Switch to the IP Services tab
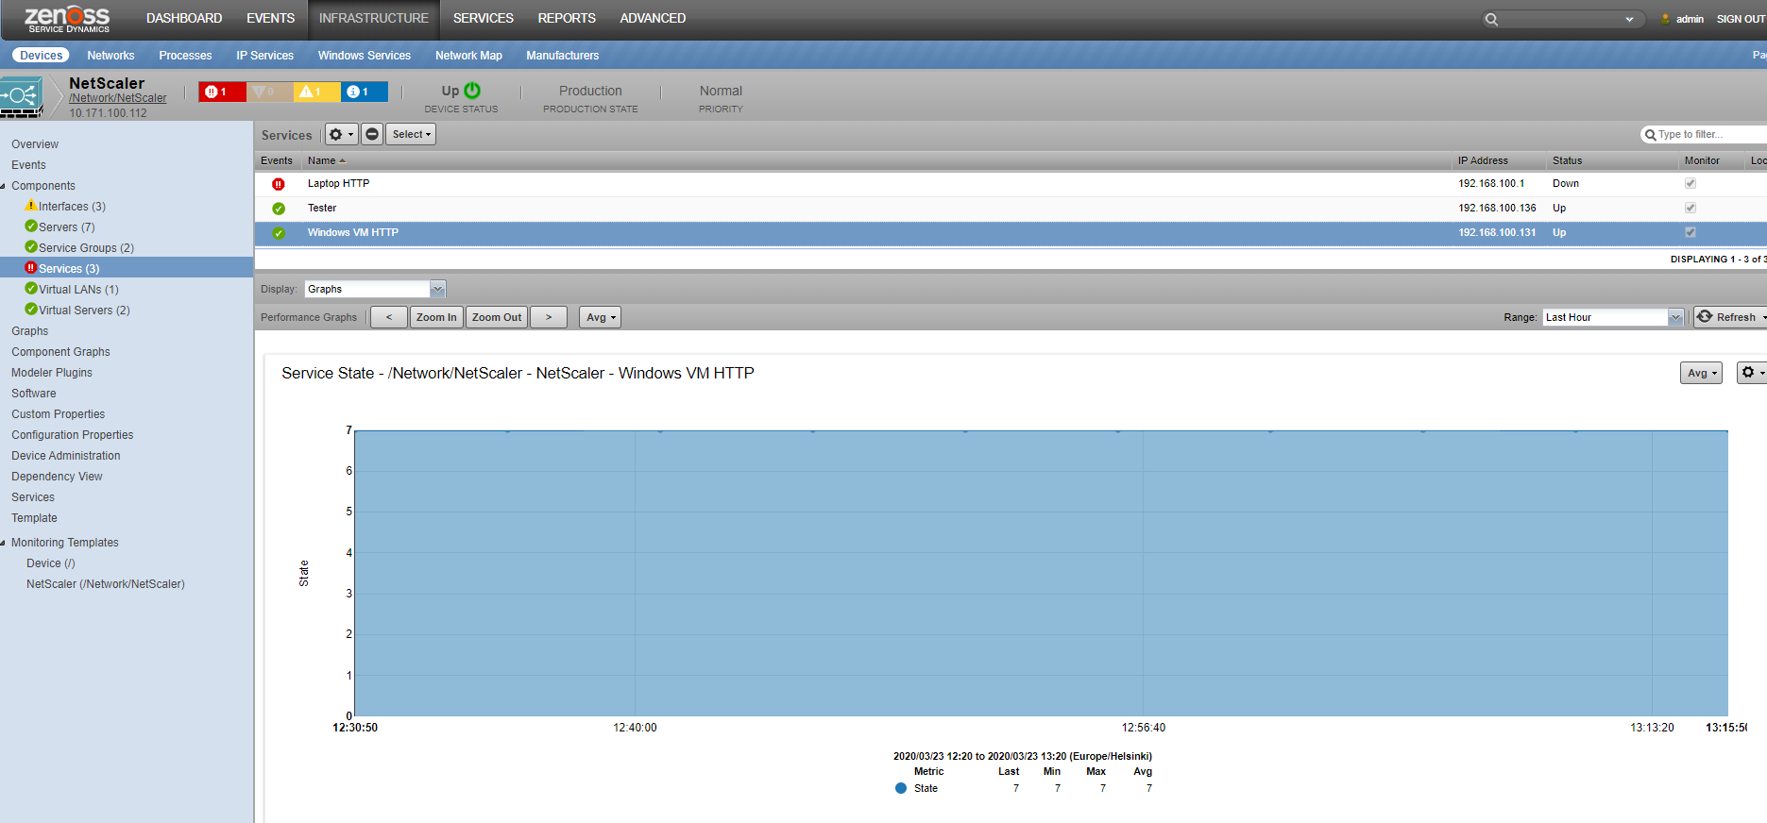Image resolution: width=1767 pixels, height=823 pixels. pos(264,56)
